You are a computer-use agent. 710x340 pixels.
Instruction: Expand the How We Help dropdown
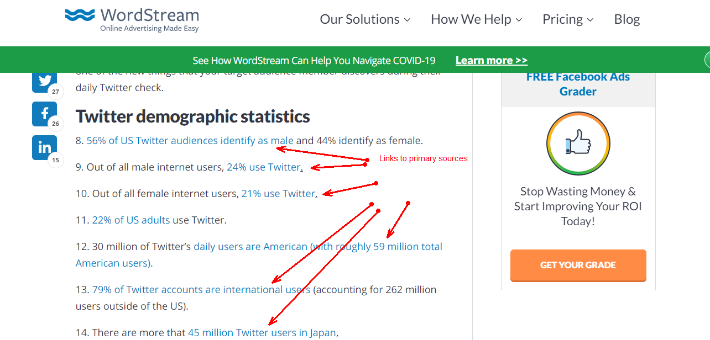coord(476,19)
